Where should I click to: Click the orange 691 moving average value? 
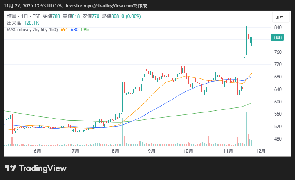(x=64, y=29)
